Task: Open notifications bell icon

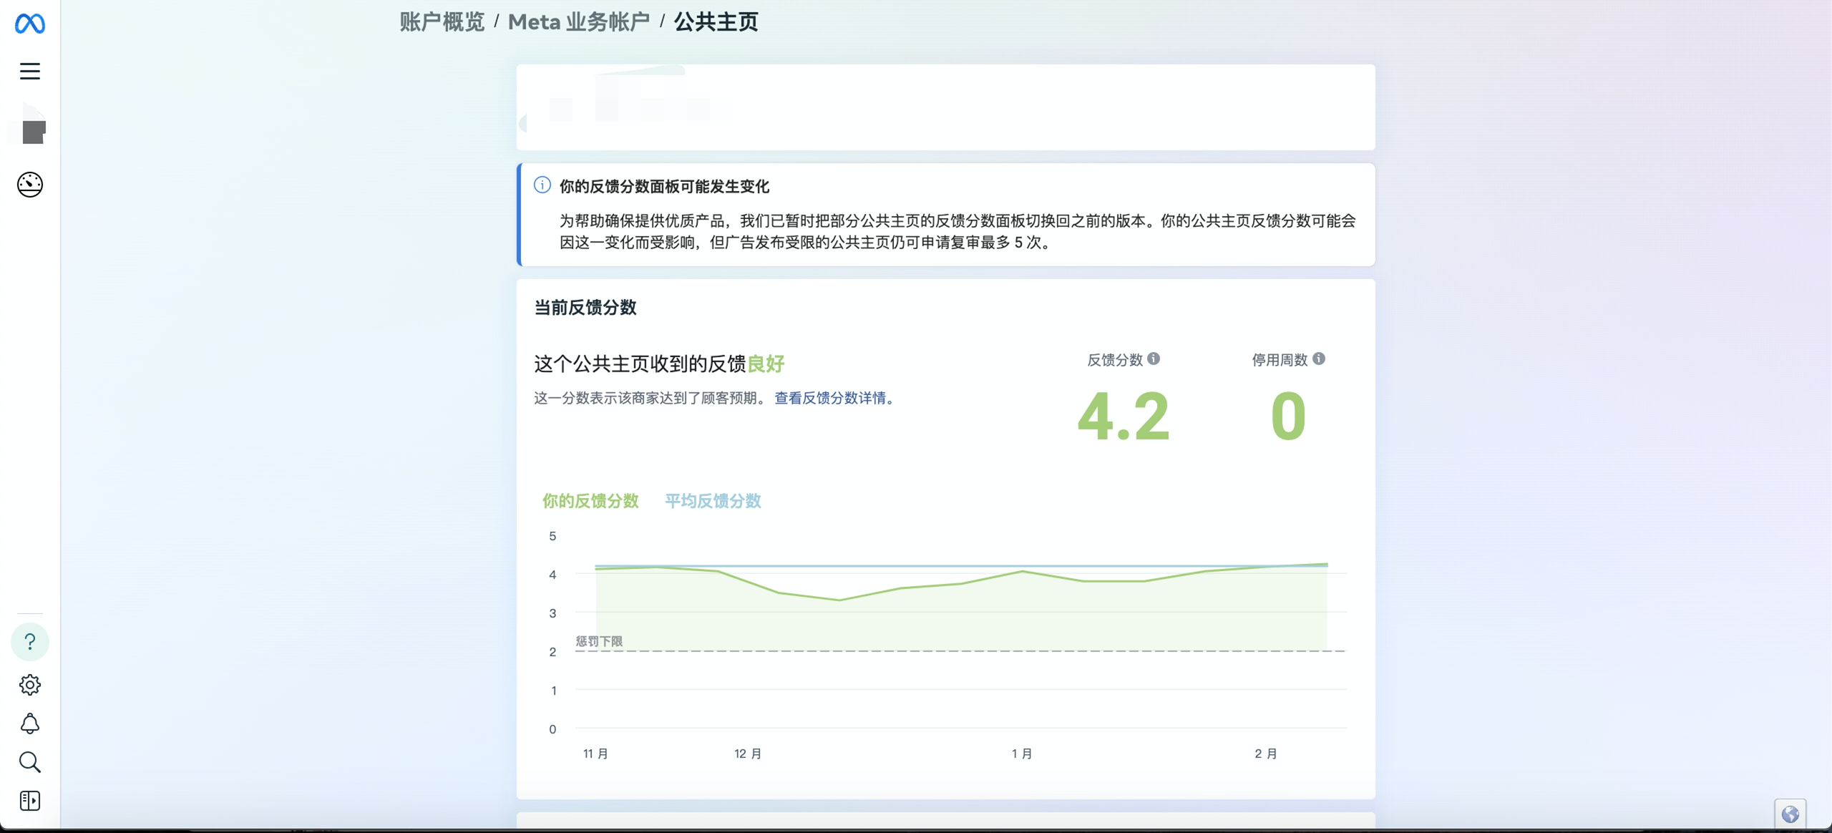Action: pyautogui.click(x=30, y=724)
